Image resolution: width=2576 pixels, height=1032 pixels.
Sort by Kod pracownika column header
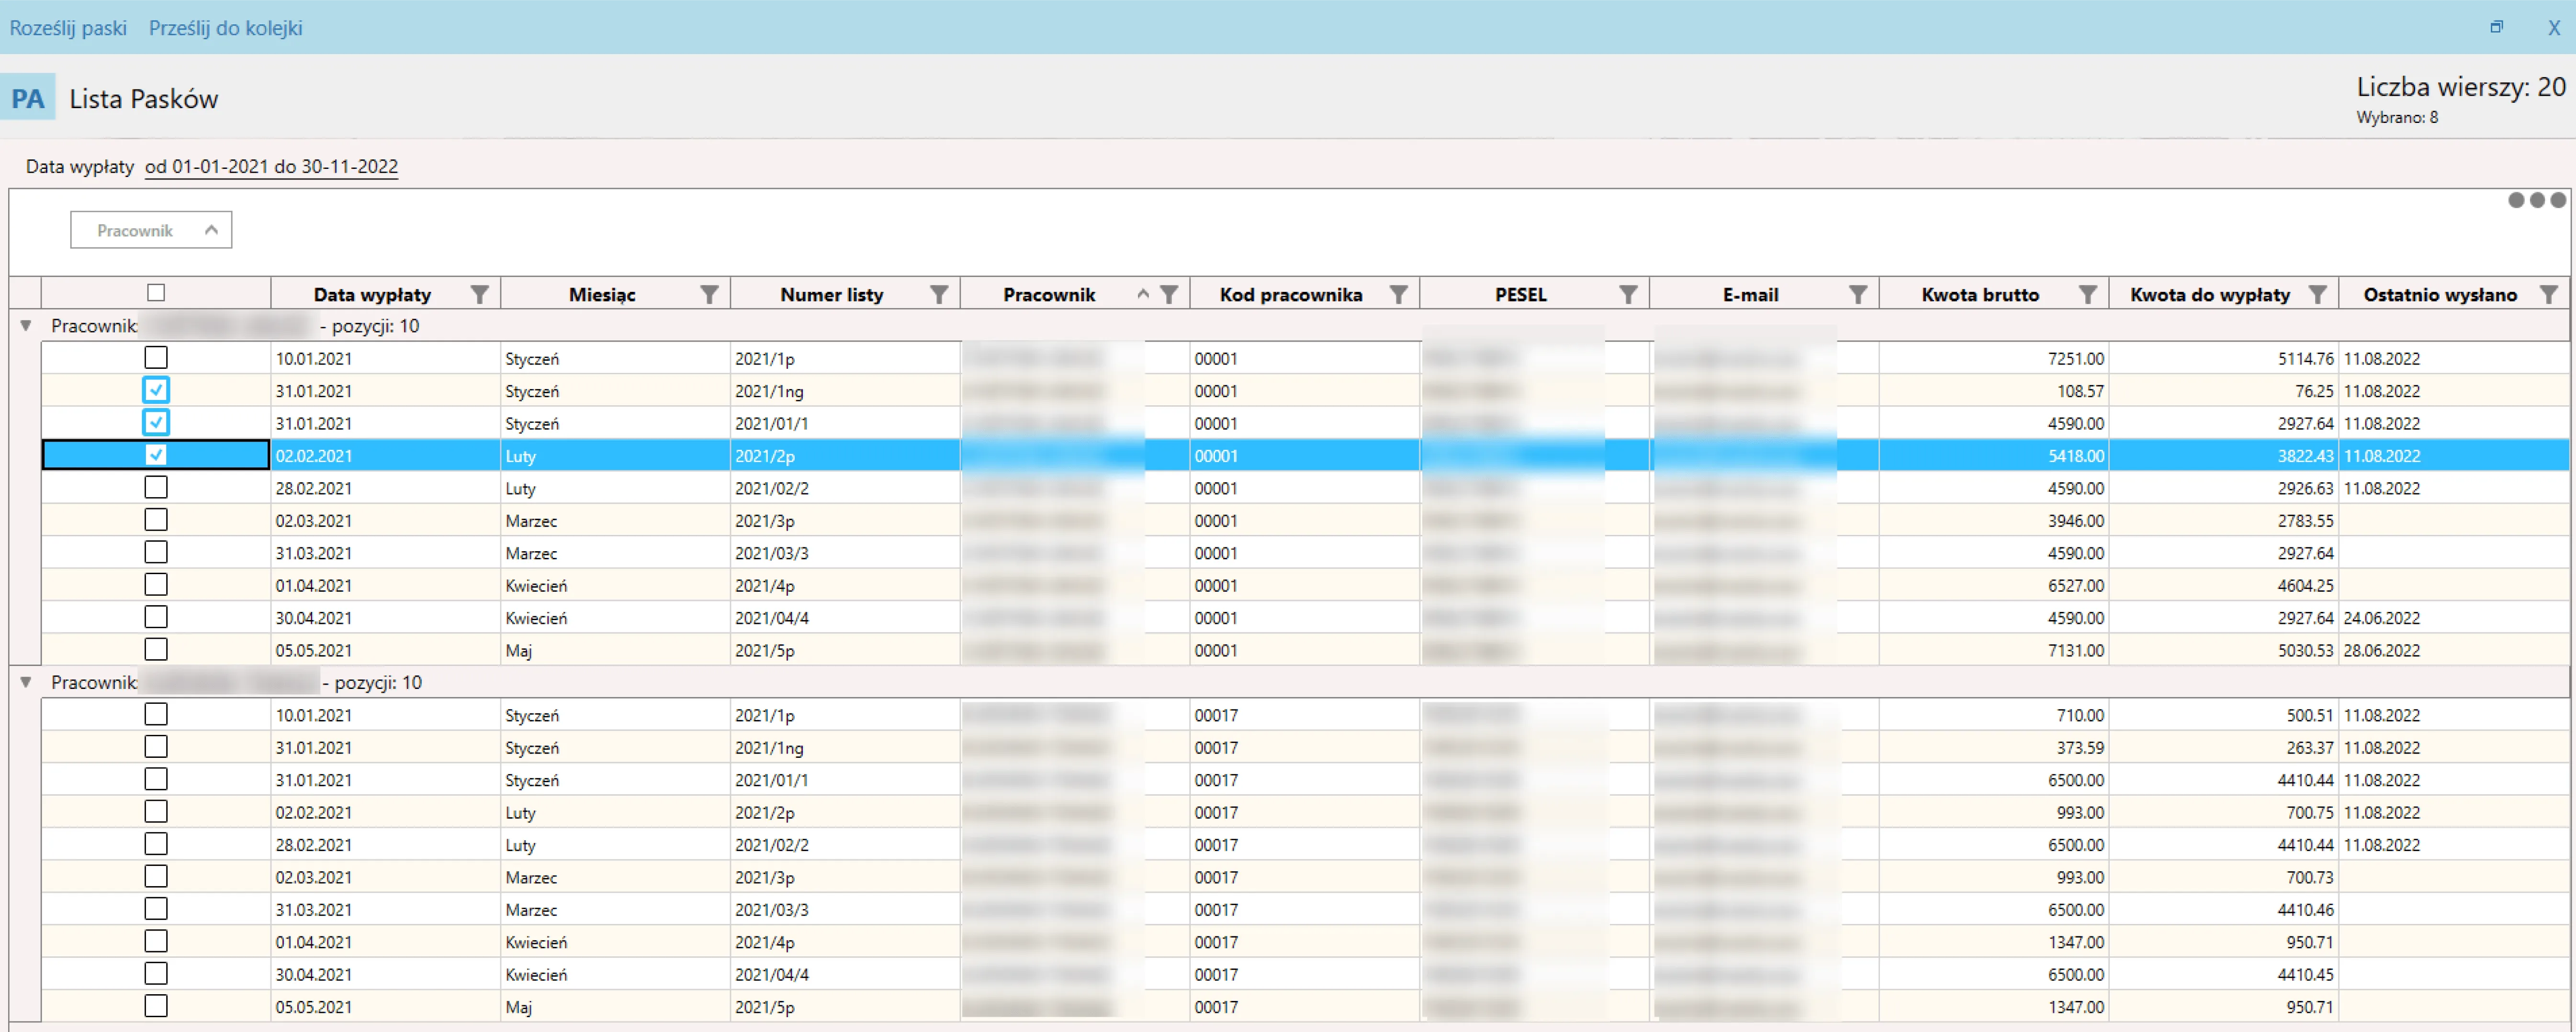1291,295
